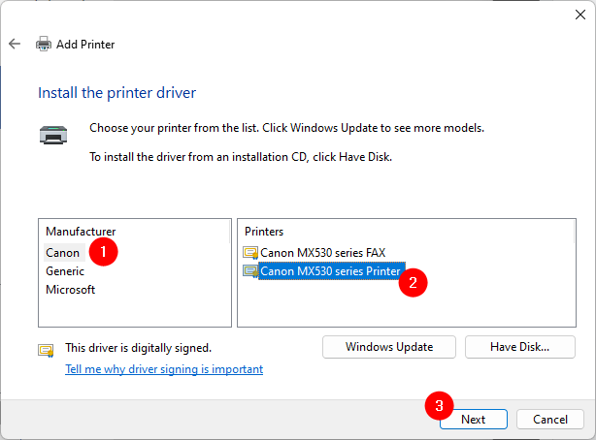The image size is (596, 440).
Task: Click the Printers column header
Action: point(264,232)
